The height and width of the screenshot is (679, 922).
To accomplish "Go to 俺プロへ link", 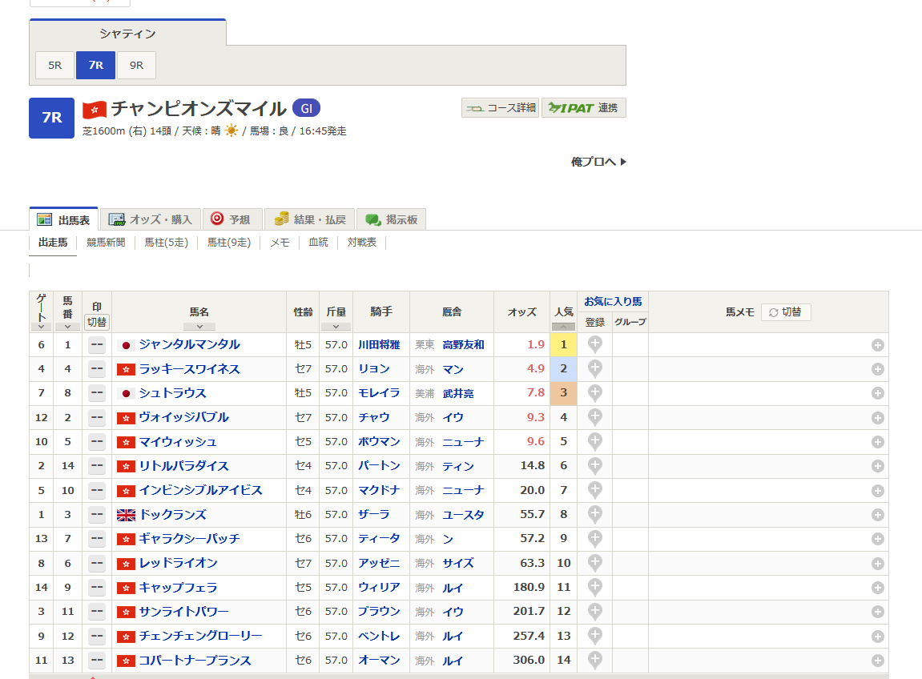I will [598, 162].
